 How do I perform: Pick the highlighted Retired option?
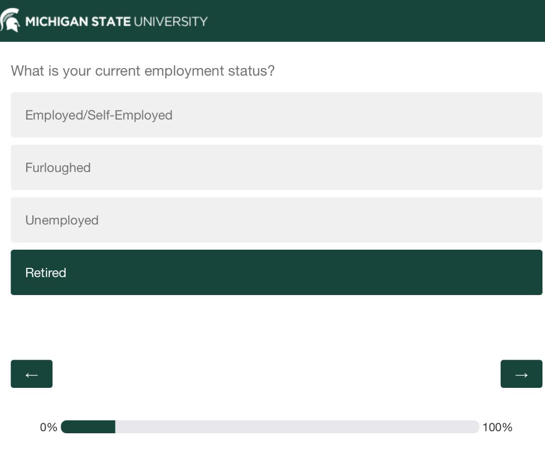277,272
